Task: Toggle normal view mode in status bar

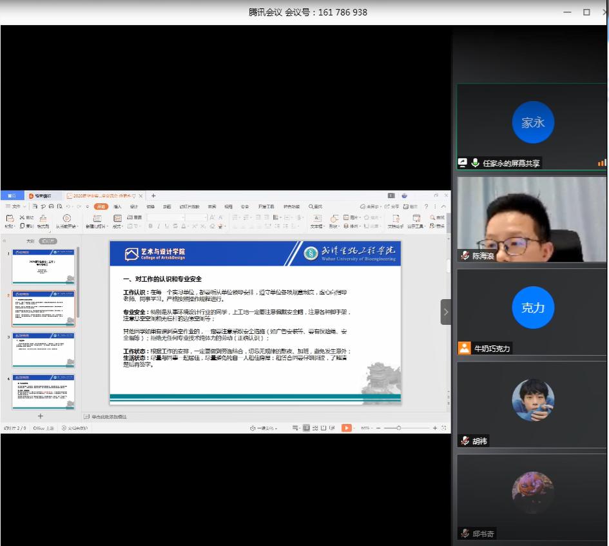Action: click(306, 428)
